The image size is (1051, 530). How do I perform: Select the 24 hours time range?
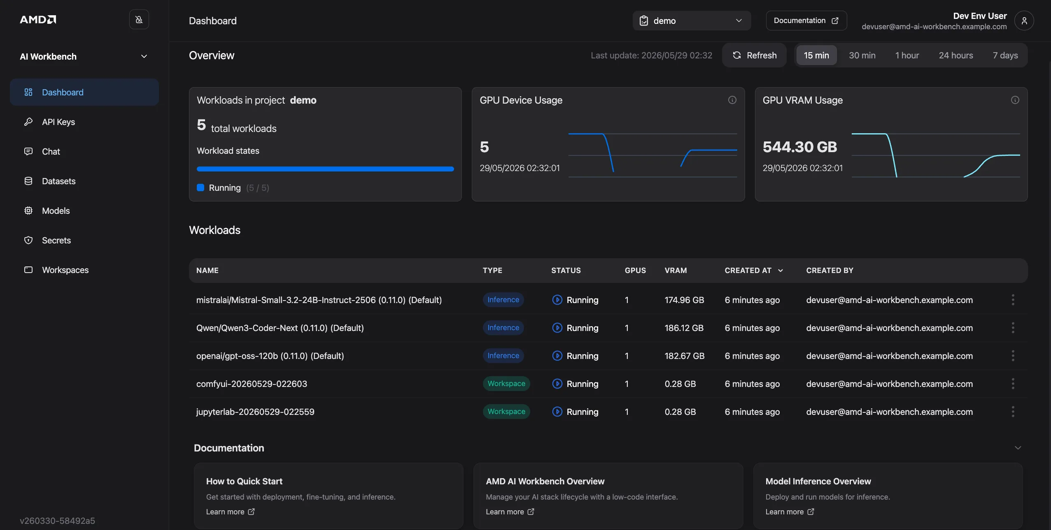(956, 55)
